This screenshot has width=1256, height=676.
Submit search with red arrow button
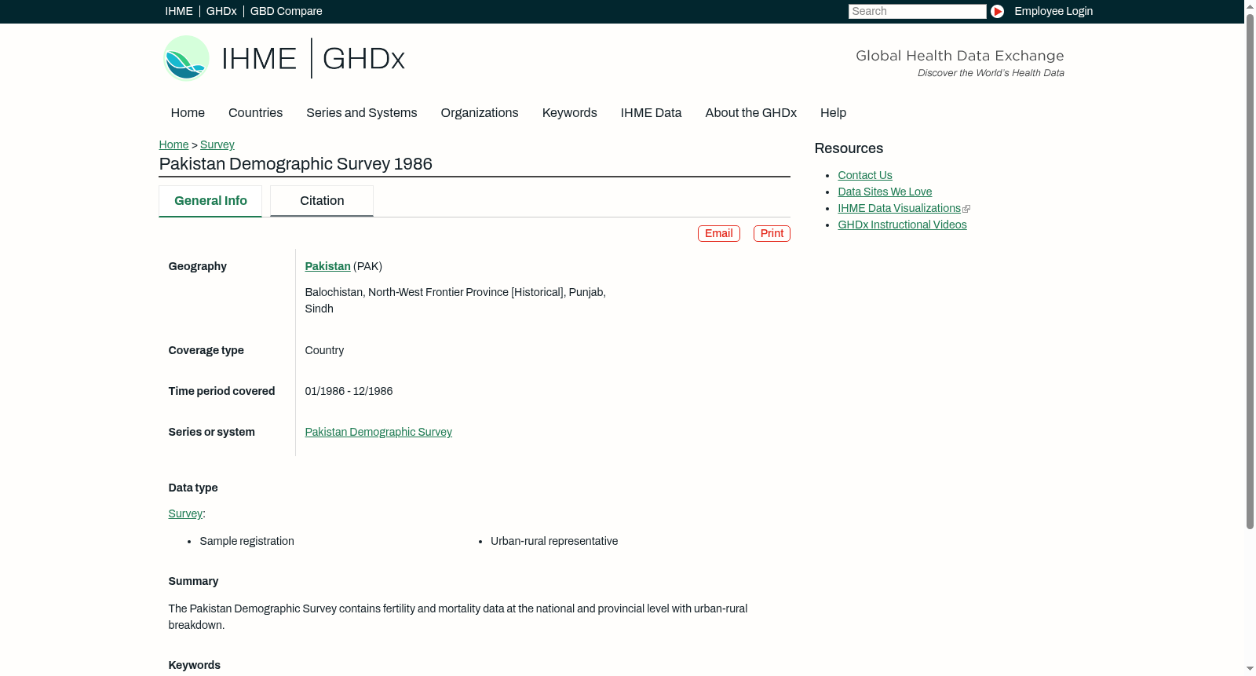tap(997, 11)
